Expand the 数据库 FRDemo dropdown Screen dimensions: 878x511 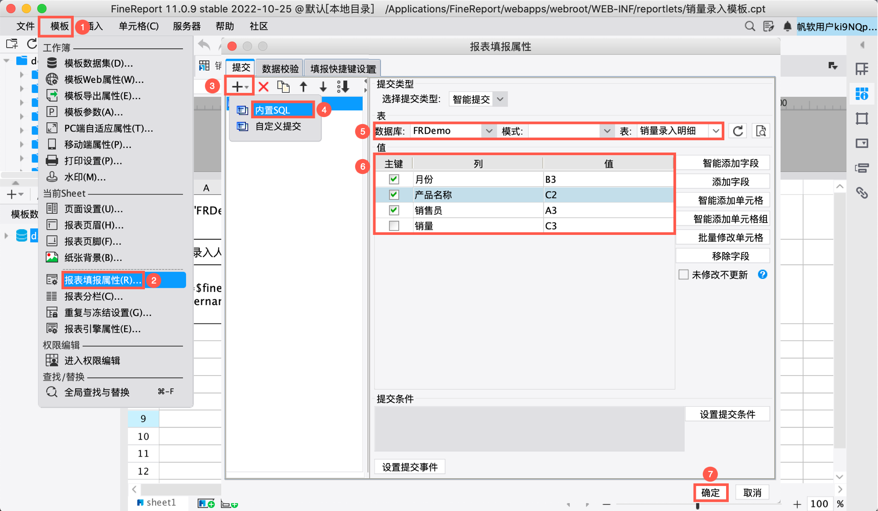489,131
